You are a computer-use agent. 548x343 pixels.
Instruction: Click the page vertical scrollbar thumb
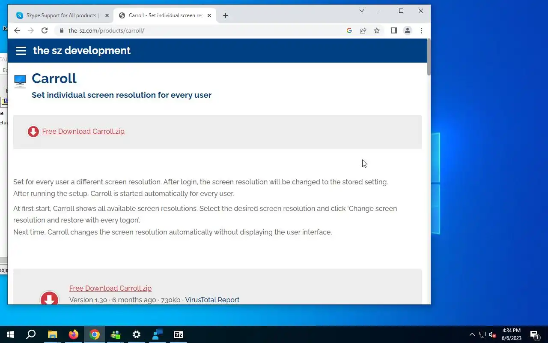[x=429, y=57]
